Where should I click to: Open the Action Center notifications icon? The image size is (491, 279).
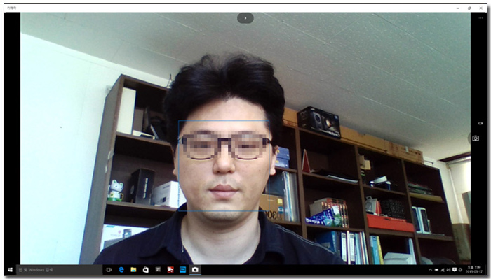pos(455,270)
